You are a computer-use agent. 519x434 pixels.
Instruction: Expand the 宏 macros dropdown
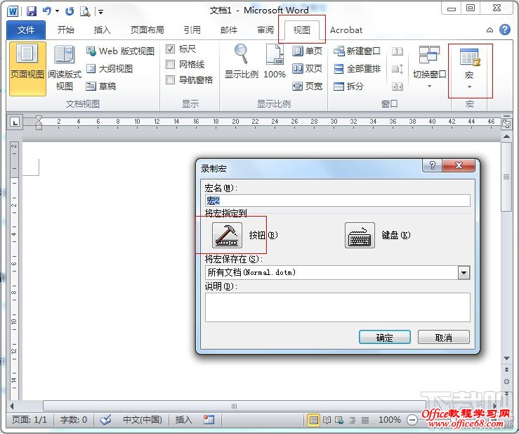click(x=469, y=87)
